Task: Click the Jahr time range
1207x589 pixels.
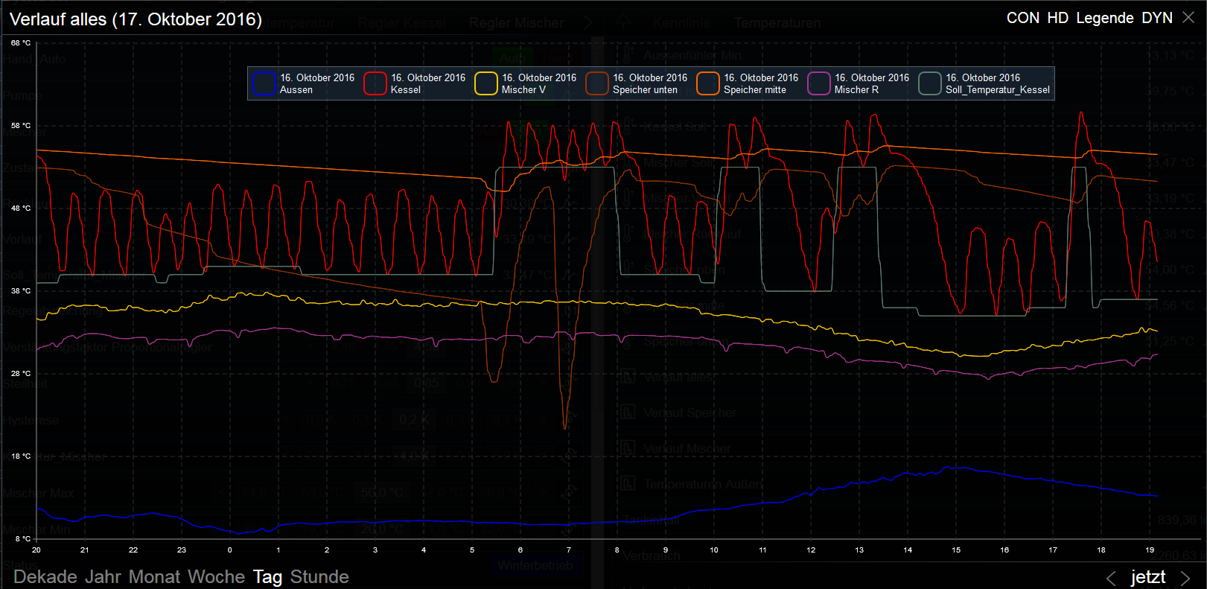Action: click(103, 577)
